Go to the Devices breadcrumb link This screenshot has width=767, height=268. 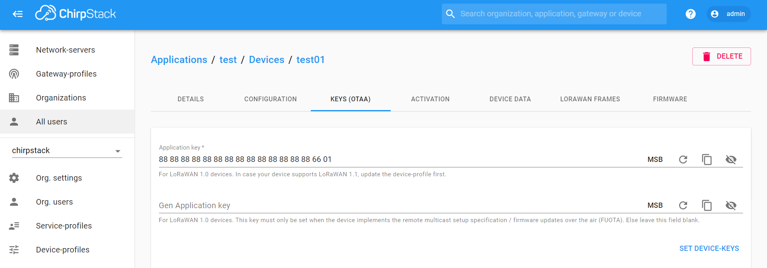[266, 60]
